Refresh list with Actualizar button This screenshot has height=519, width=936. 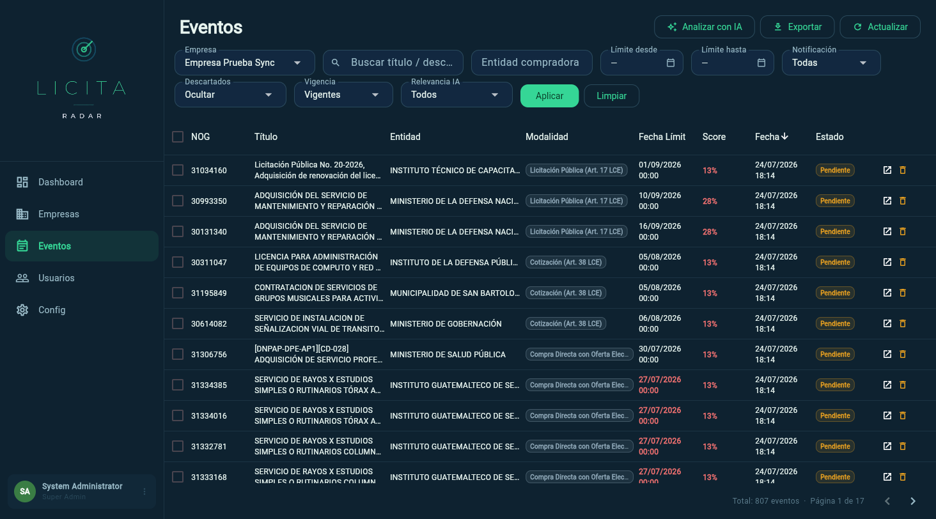point(880,27)
